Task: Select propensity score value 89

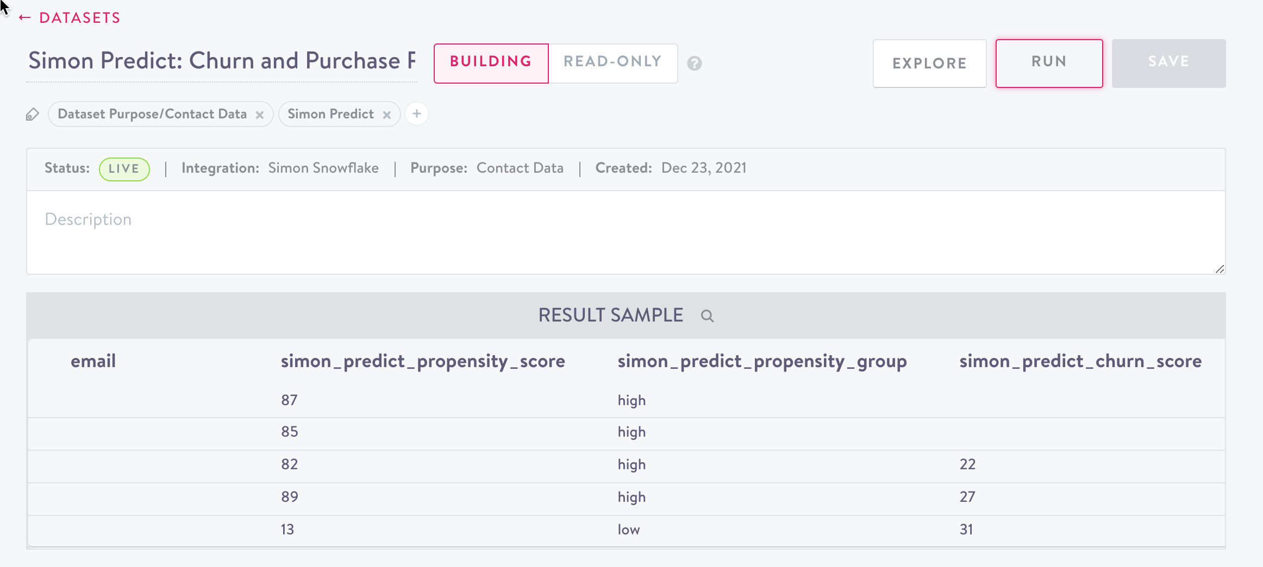Action: (289, 497)
